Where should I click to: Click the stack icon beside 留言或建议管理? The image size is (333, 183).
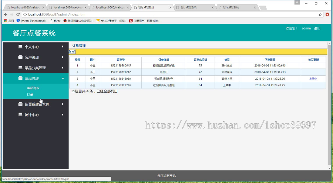20,104
